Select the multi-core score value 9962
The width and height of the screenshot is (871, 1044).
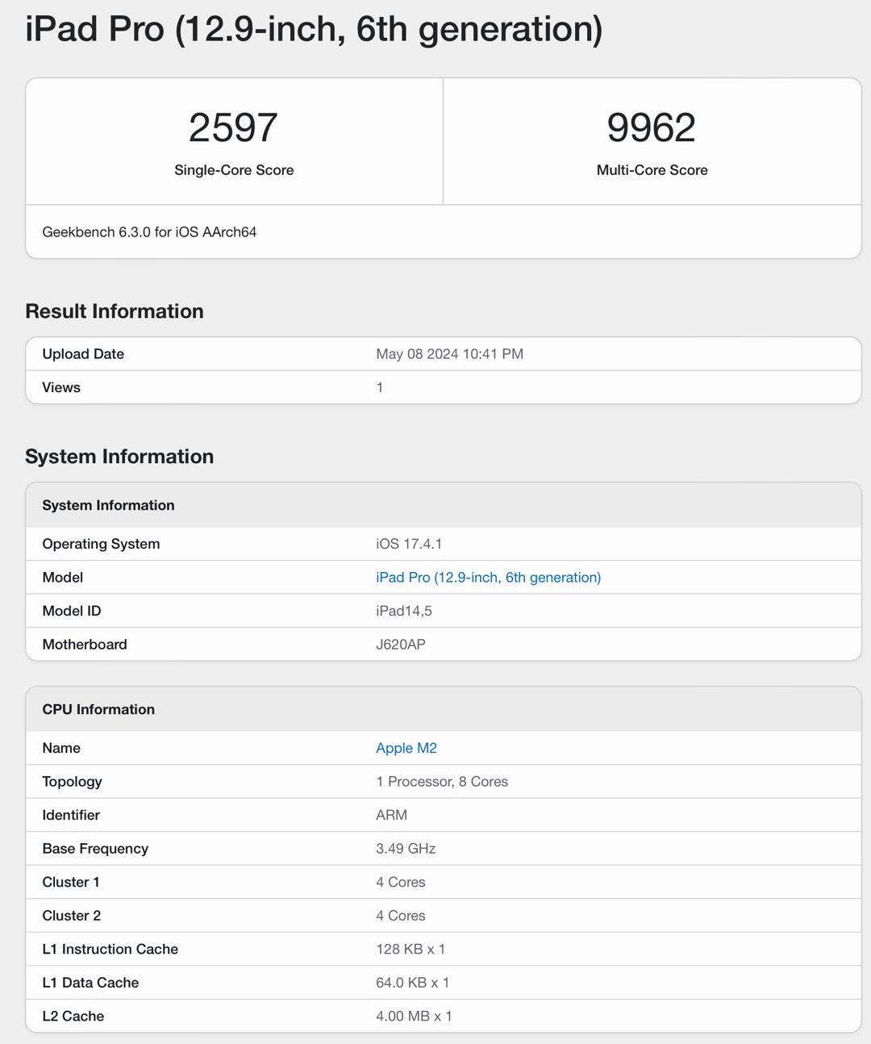click(x=651, y=127)
